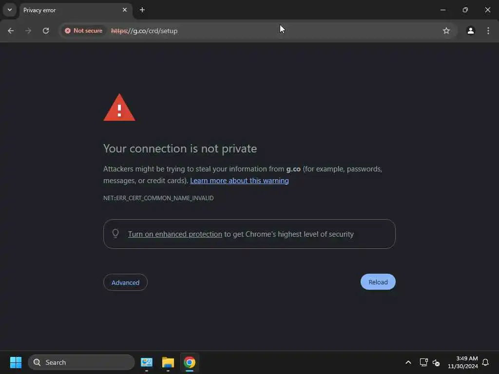Bookmark this page with star icon
Viewport: 499px width, 374px height.
coord(446,31)
